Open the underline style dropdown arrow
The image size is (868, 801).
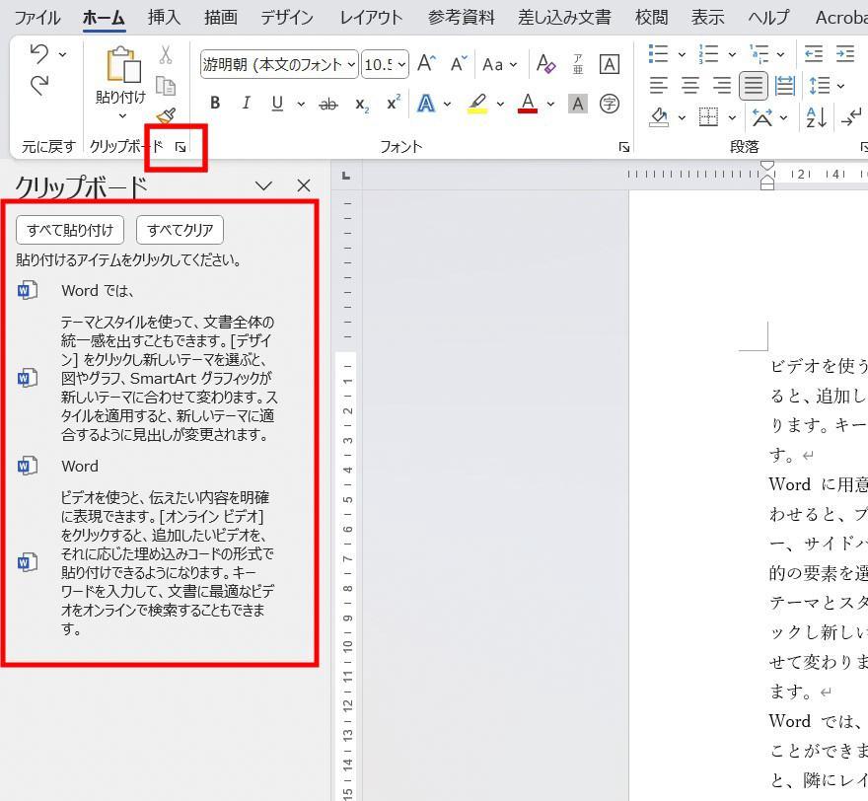pos(301,104)
